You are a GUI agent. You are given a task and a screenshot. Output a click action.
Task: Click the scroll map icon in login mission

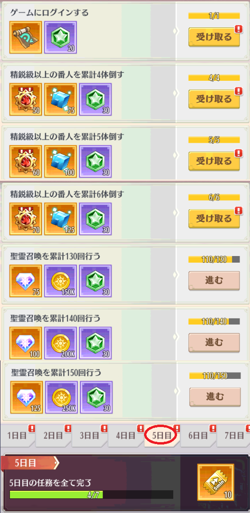coord(26,37)
